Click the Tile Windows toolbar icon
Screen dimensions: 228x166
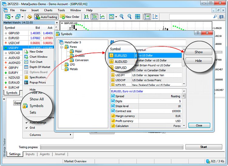(x=138, y=17)
